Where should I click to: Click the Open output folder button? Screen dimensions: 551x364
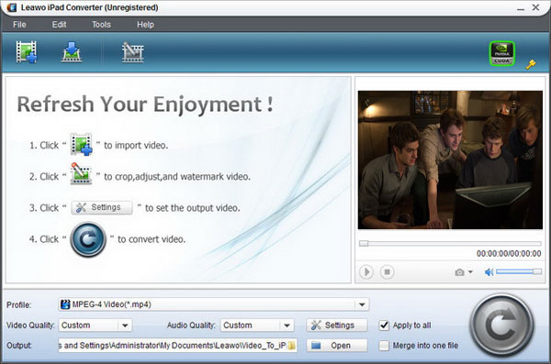[337, 346]
